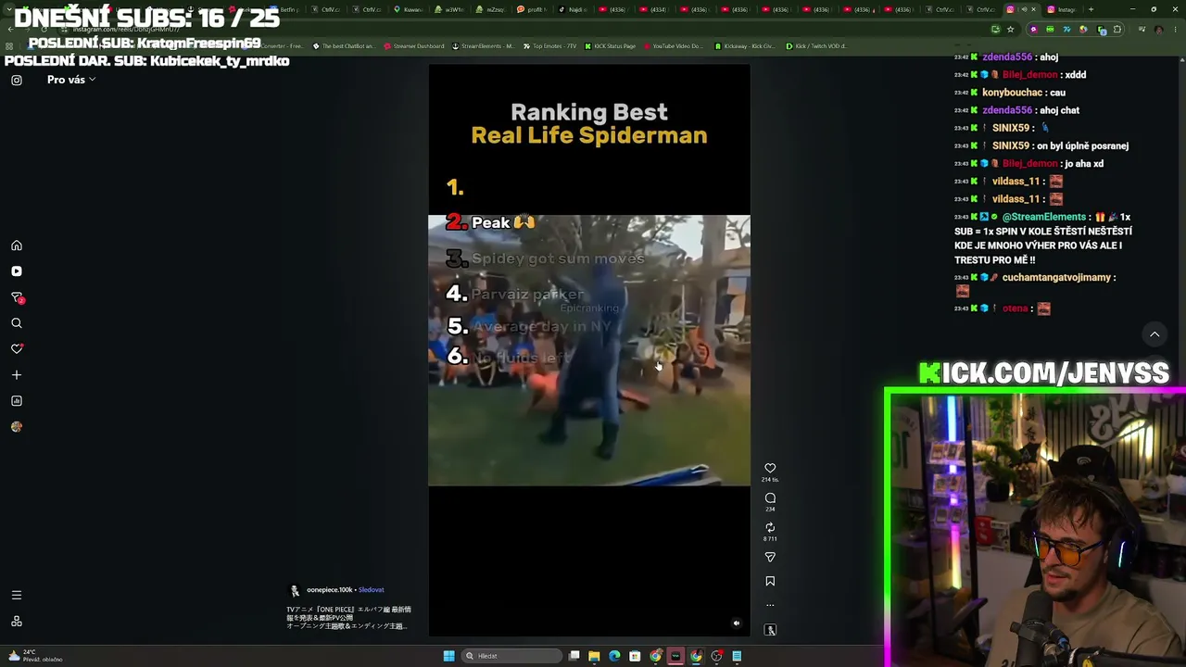Open the profile avatar in sidebar
The height and width of the screenshot is (667, 1186).
click(17, 427)
